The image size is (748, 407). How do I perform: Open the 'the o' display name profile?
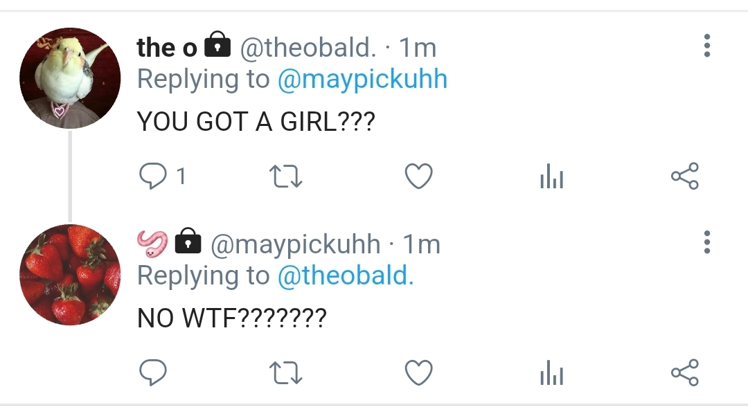click(167, 48)
